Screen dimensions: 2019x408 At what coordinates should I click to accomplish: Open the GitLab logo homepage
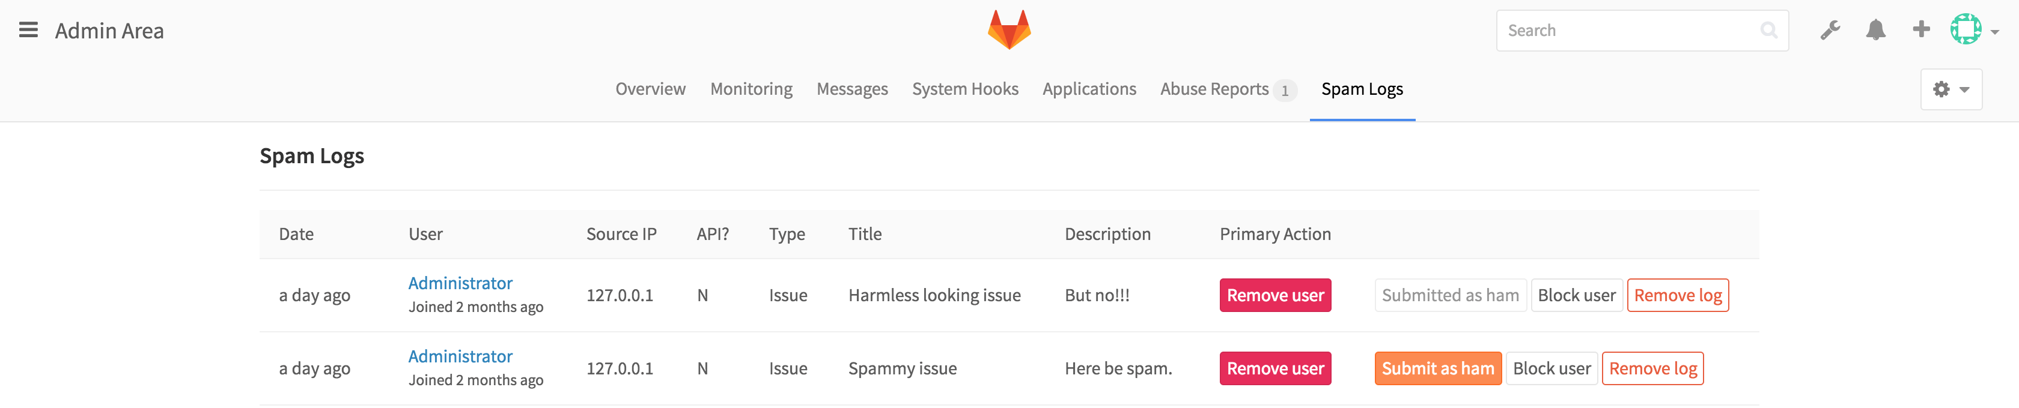click(1009, 30)
